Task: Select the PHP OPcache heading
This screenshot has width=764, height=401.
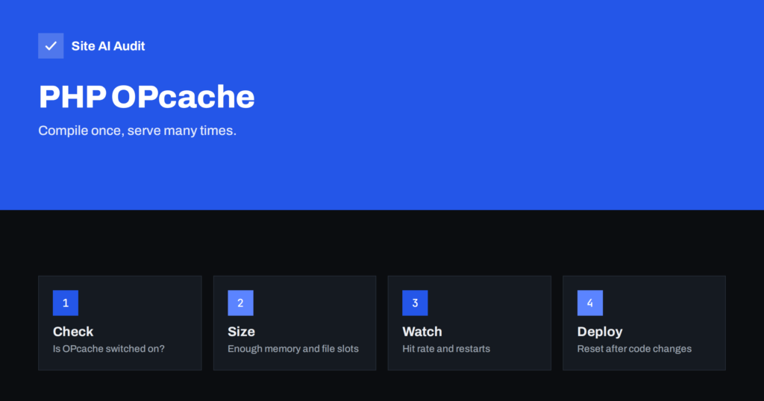Action: point(147,96)
